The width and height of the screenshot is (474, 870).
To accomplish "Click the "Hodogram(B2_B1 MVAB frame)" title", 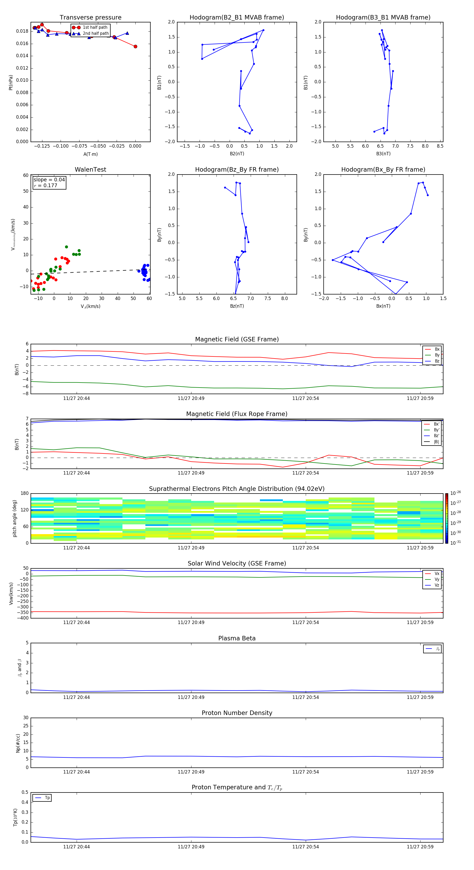I will pyautogui.click(x=237, y=18).
